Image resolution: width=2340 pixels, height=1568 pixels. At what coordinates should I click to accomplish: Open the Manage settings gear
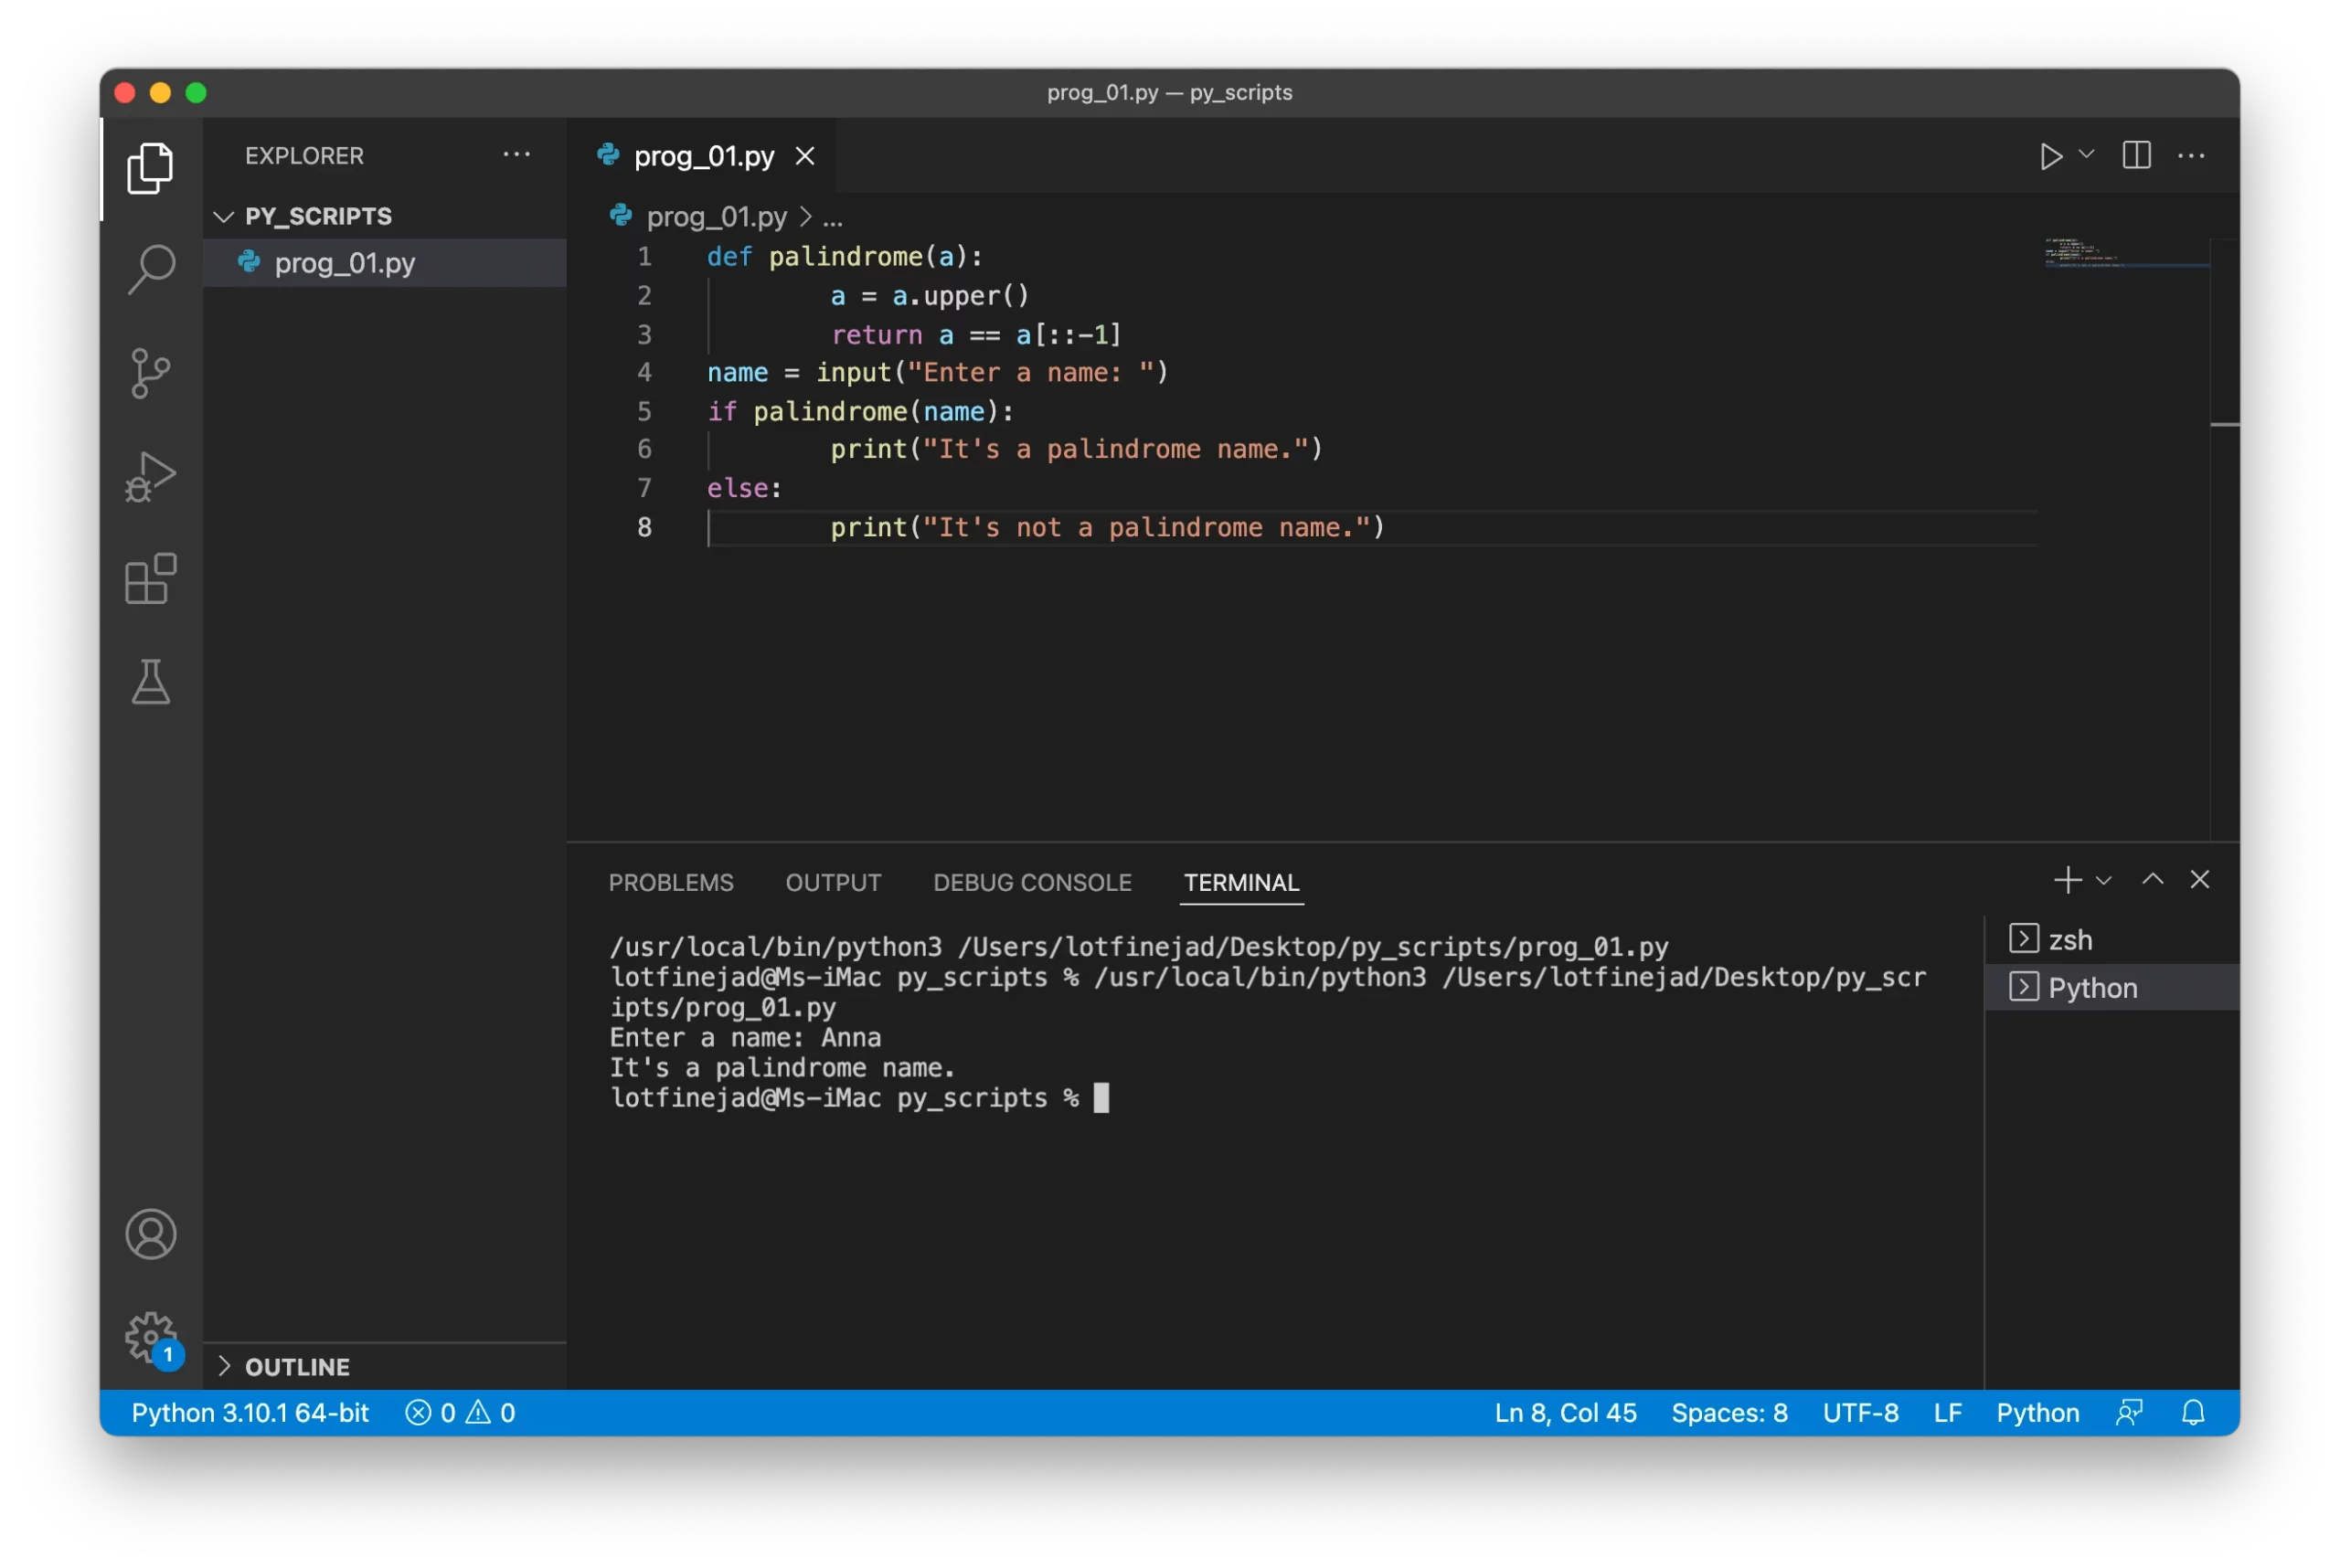151,1337
